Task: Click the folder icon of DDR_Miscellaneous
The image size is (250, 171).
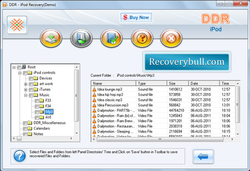Action: [x=30, y=123]
